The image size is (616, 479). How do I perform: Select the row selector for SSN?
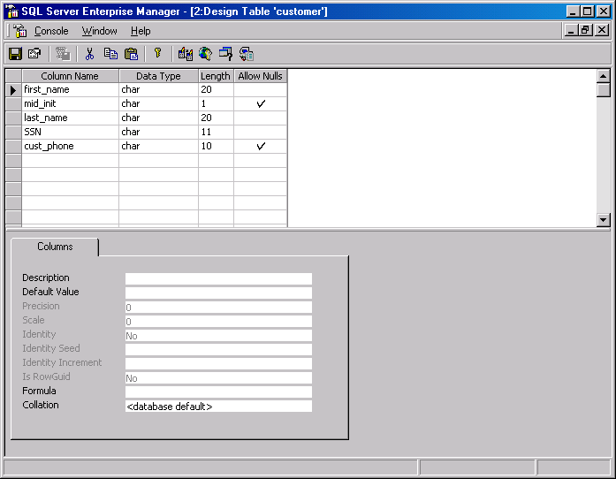[x=13, y=132]
